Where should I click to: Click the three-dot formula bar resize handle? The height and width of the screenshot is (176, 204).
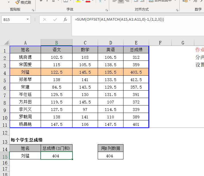click(x=35, y=19)
